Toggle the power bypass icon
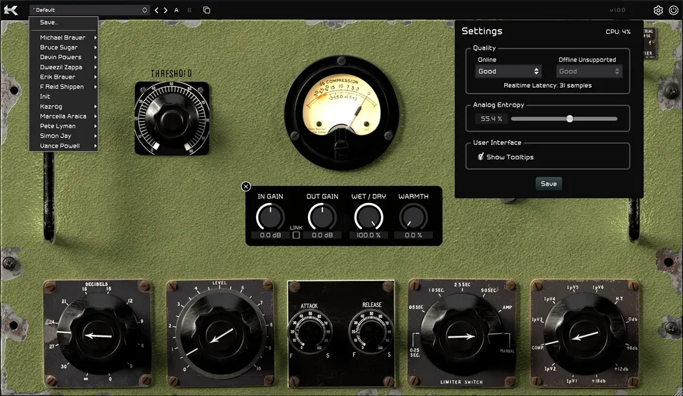Viewport: 683px width, 396px height. 674,10
